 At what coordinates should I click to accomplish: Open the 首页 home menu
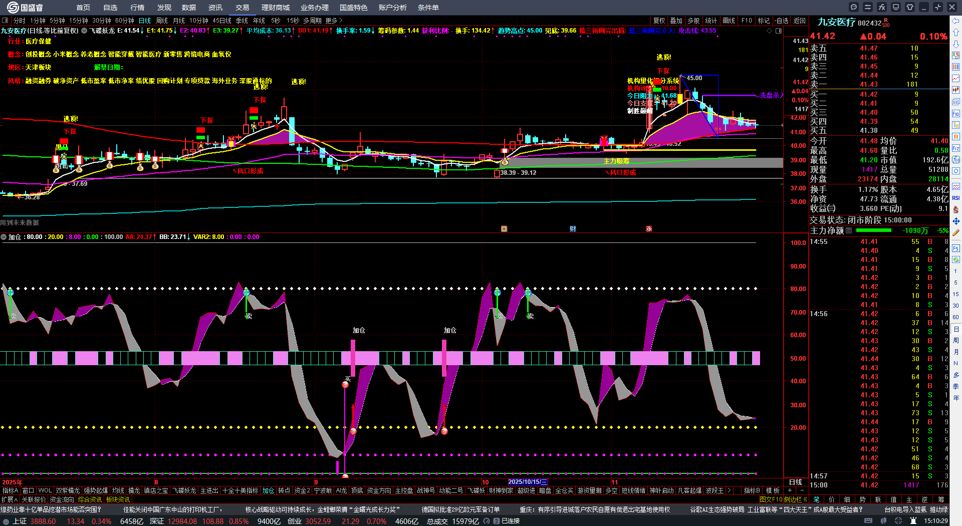tap(83, 8)
